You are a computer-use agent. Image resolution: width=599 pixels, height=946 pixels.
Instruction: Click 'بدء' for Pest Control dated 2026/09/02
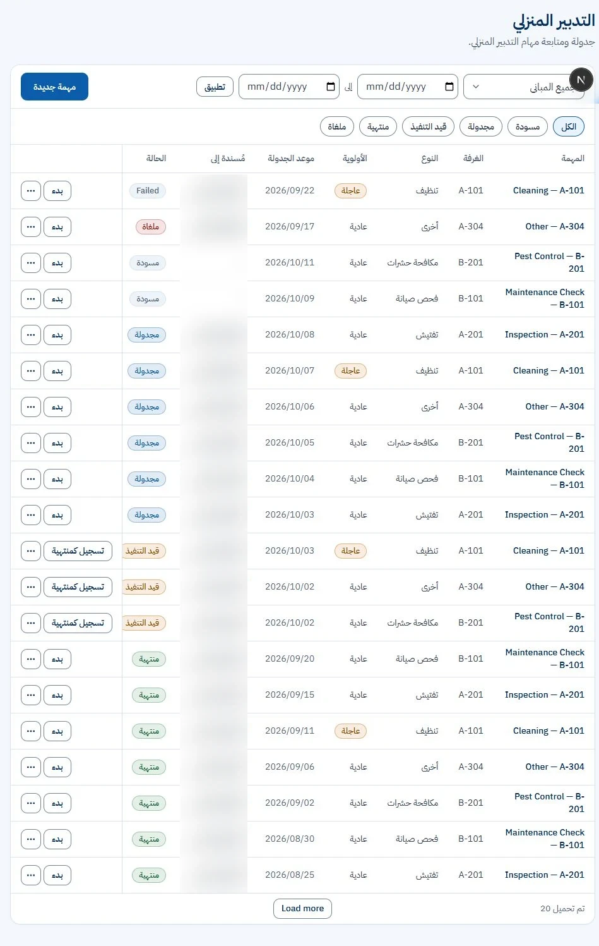tap(57, 803)
